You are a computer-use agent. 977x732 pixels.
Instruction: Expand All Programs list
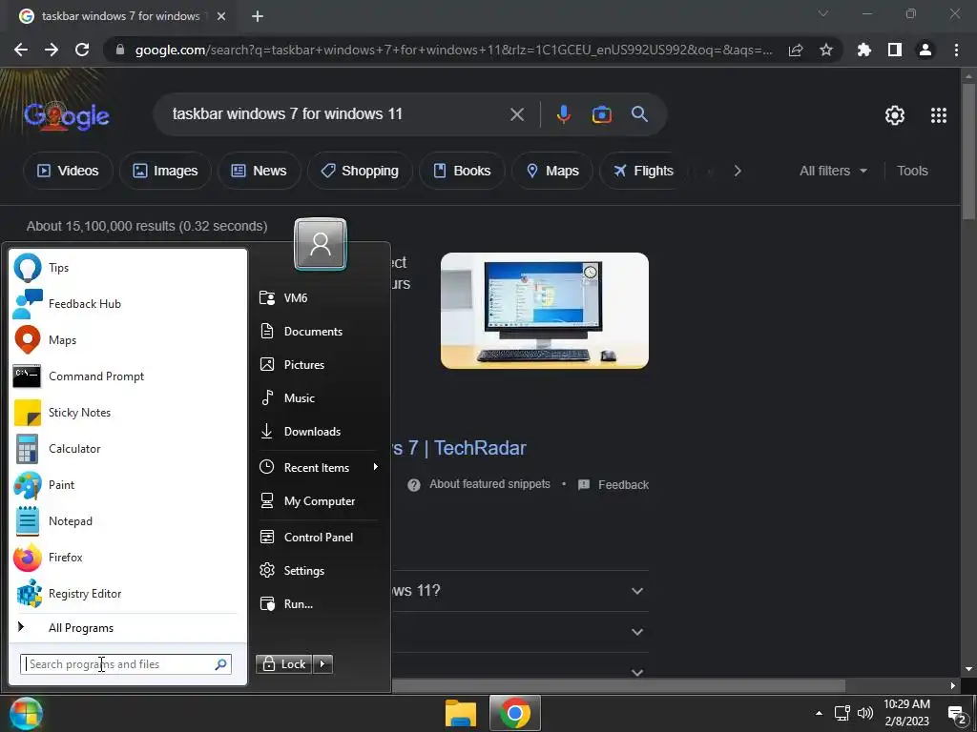[128, 627]
